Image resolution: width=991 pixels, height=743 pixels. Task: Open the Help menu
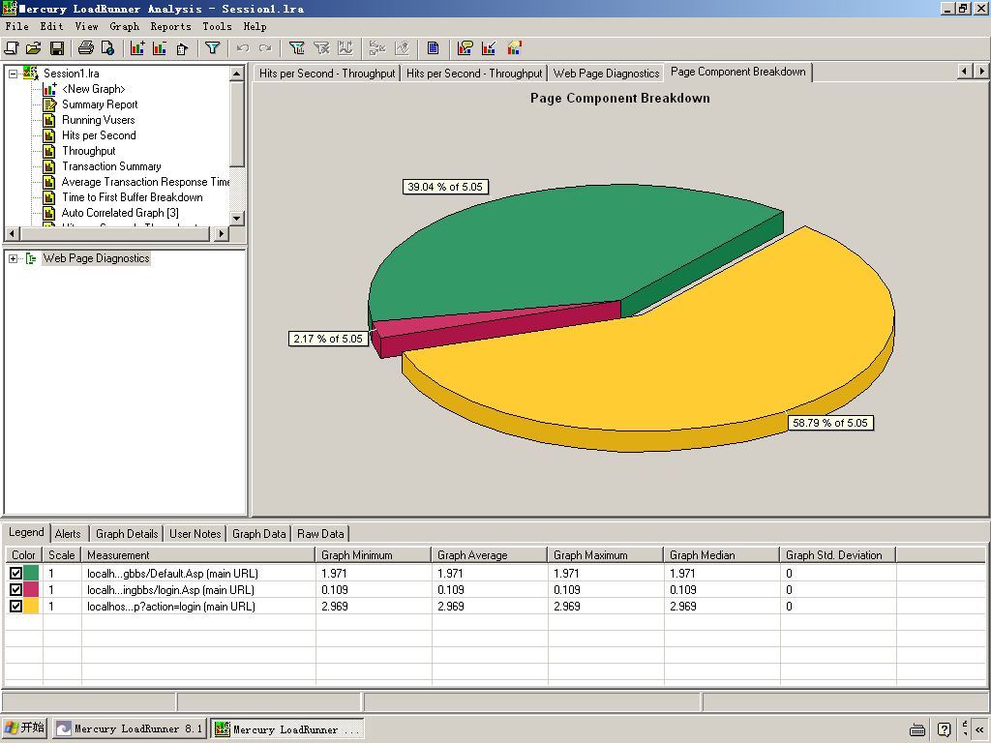point(255,26)
